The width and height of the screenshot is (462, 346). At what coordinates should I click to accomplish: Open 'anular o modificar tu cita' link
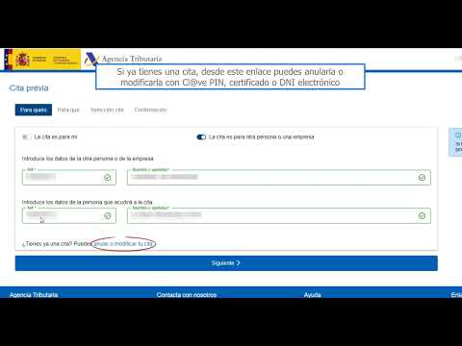(x=123, y=244)
